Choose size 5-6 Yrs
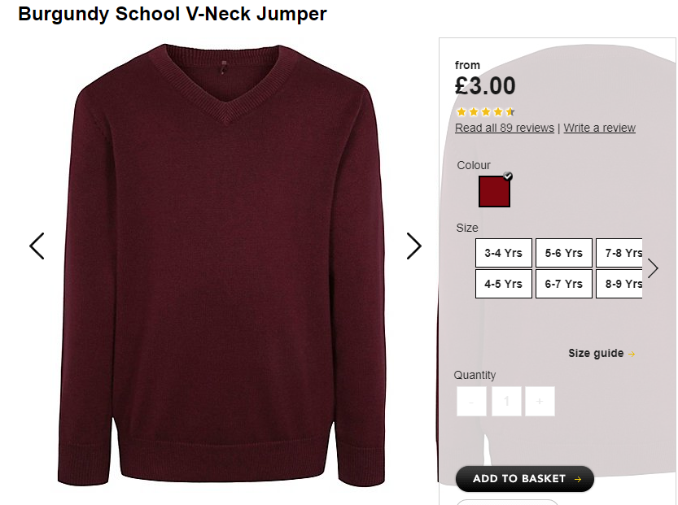This screenshot has height=505, width=678. (563, 253)
